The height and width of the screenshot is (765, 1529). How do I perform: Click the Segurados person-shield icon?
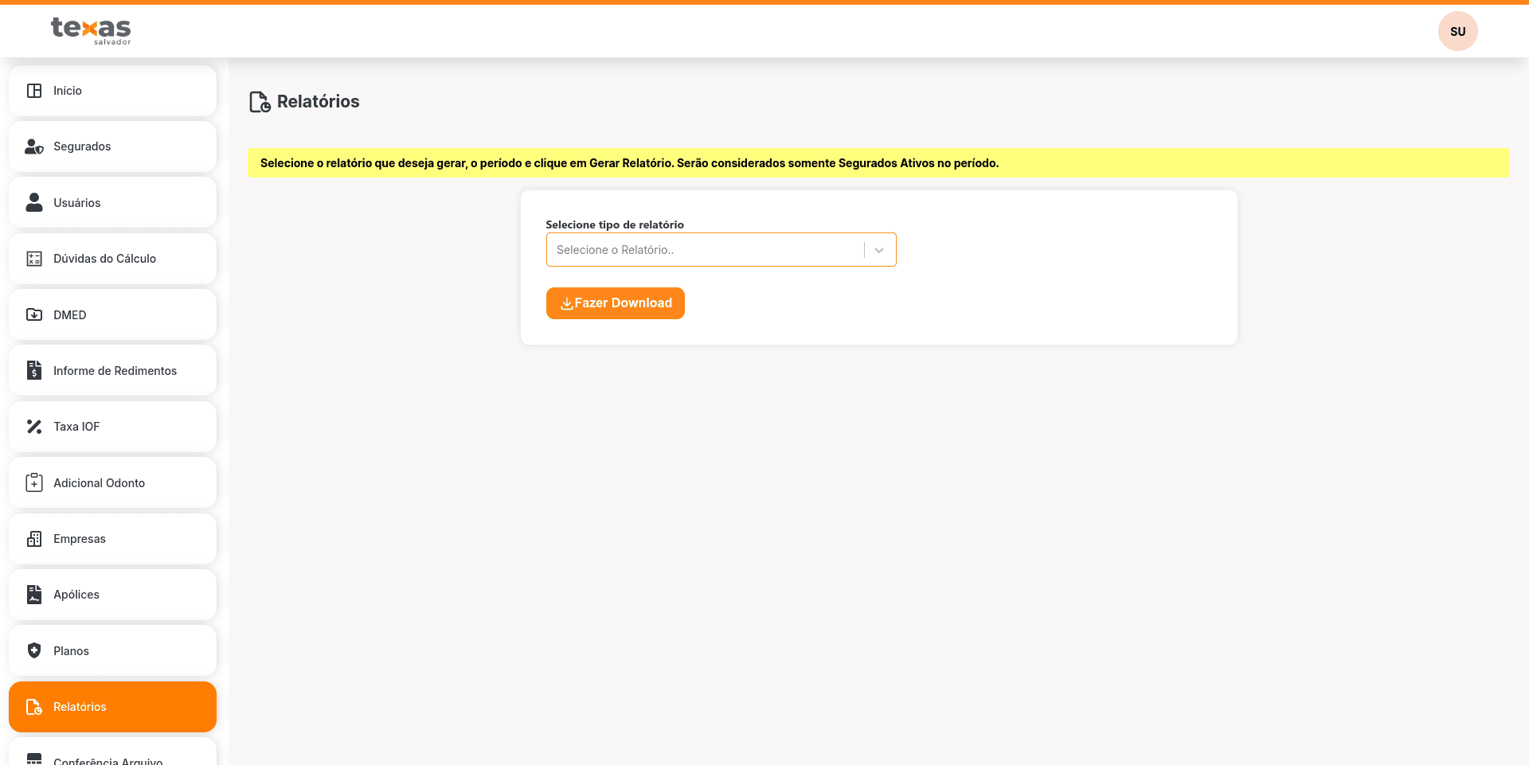[34, 146]
